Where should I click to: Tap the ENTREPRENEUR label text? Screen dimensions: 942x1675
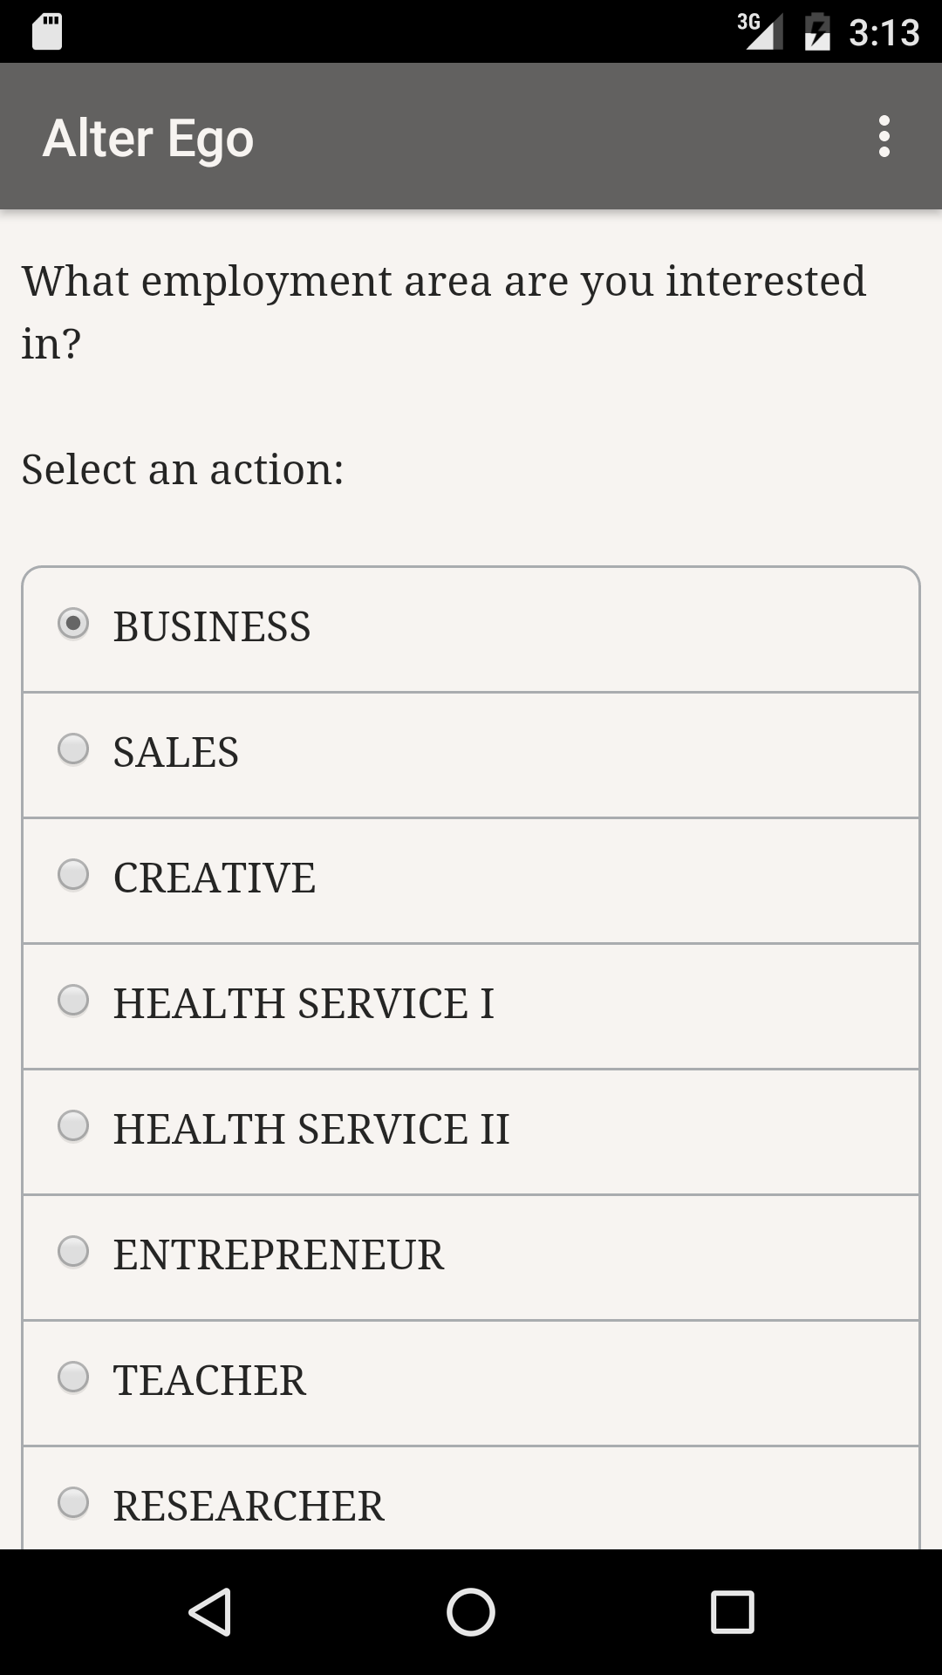[278, 1255]
